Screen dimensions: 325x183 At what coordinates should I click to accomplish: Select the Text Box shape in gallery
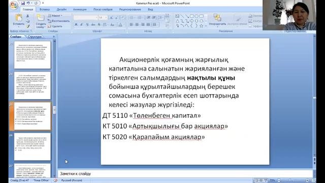(177, 16)
